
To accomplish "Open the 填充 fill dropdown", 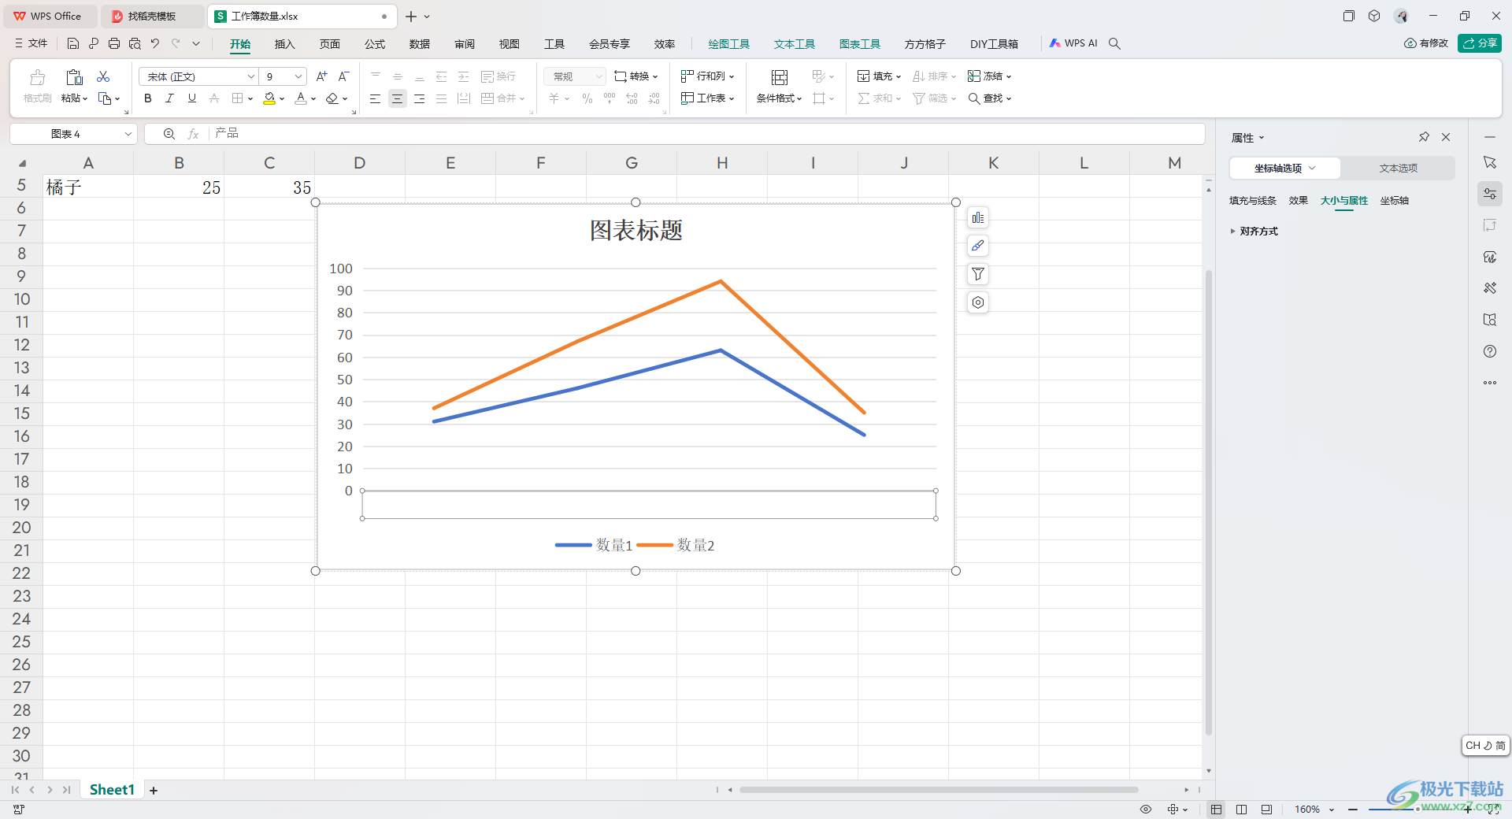I will coord(879,76).
